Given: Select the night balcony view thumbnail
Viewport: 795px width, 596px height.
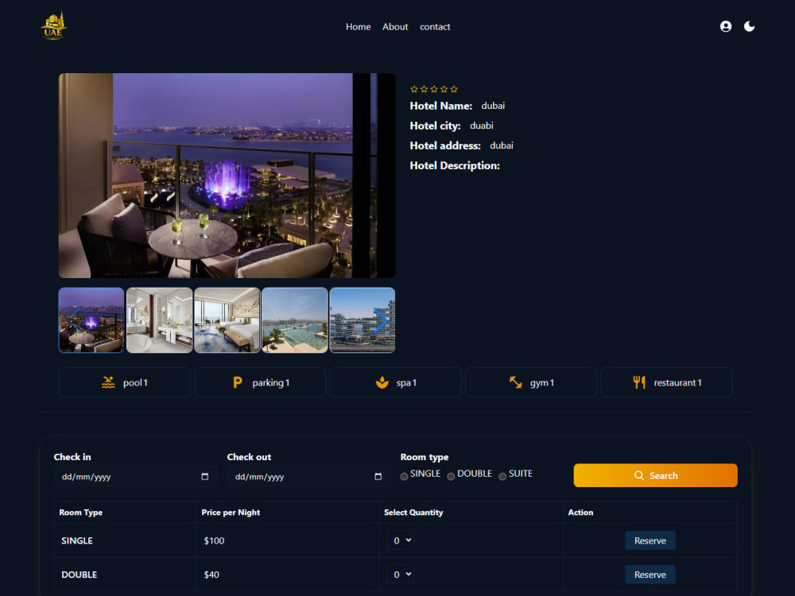Looking at the screenshot, I should [x=91, y=320].
